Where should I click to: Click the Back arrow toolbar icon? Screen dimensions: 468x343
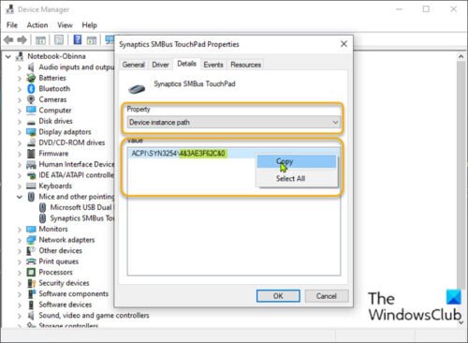[x=8, y=40]
